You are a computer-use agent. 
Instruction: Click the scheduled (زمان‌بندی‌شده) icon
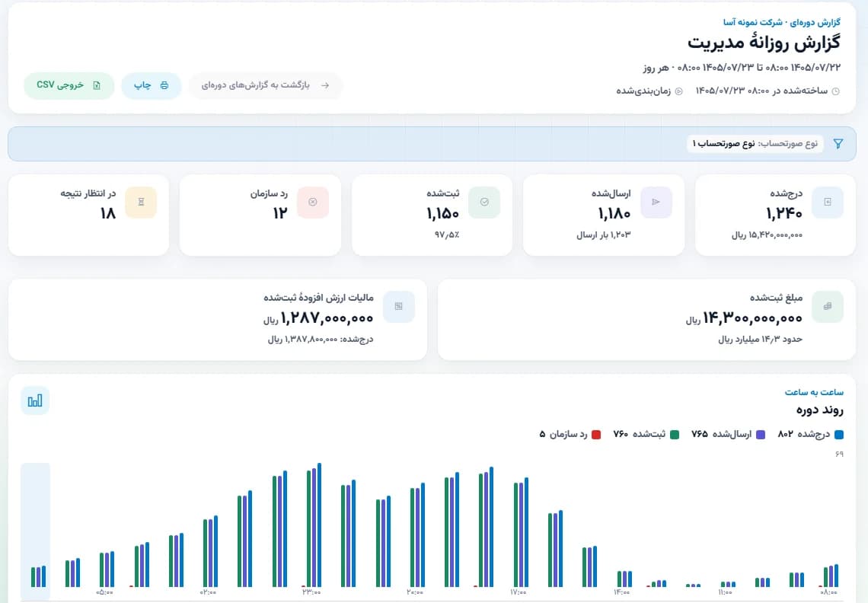pyautogui.click(x=678, y=91)
